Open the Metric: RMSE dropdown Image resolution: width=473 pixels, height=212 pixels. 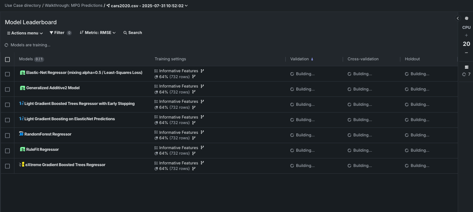click(98, 33)
